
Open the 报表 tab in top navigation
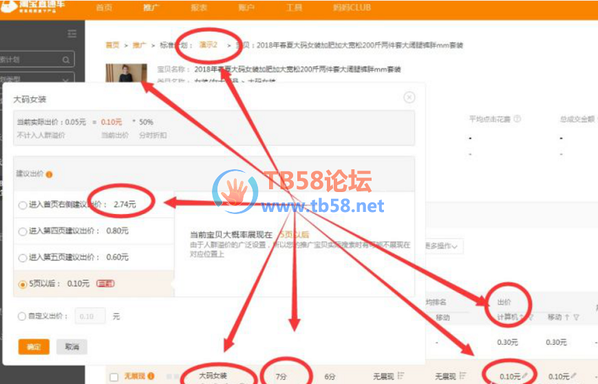point(198,8)
